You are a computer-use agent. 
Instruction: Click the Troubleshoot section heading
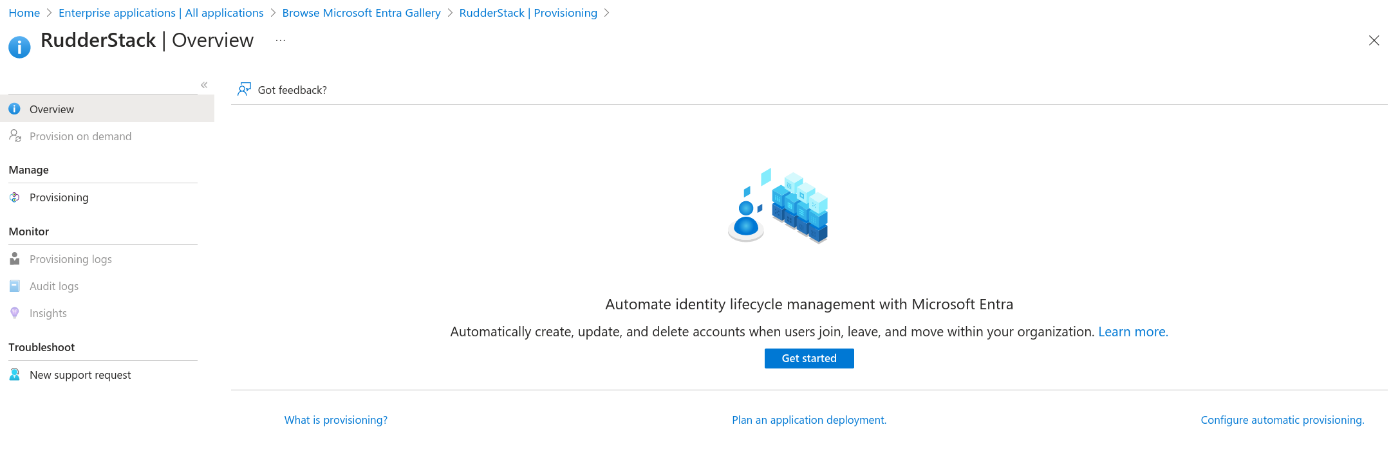pyautogui.click(x=42, y=347)
